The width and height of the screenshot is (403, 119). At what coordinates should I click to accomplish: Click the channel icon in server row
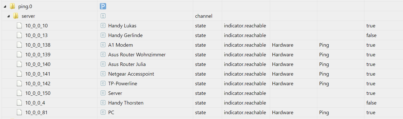pos(103,16)
